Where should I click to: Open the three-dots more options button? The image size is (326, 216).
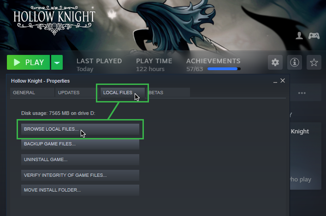coord(302,93)
